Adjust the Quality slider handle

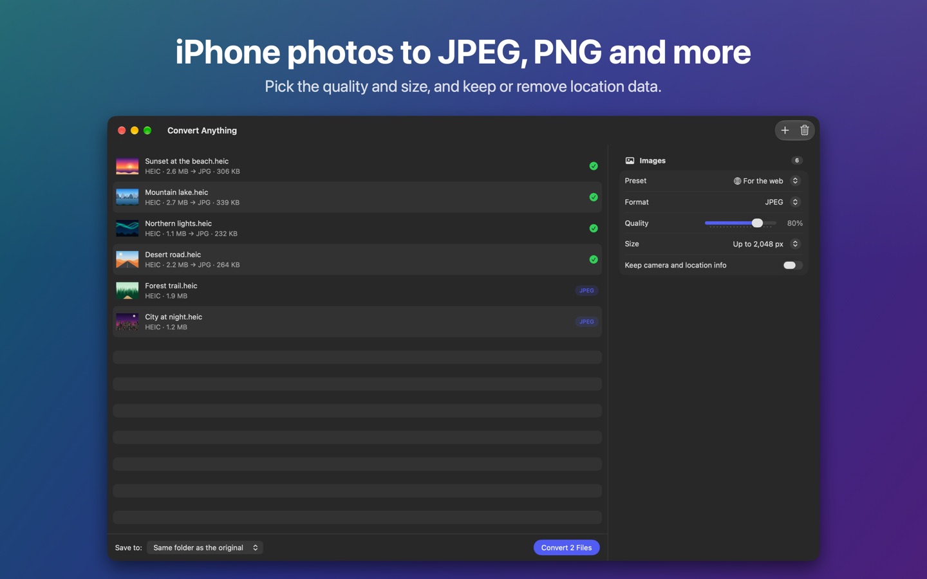tap(757, 223)
